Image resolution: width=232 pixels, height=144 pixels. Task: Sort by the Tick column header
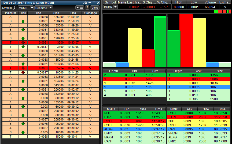pyautogui.click(x=23, y=13)
